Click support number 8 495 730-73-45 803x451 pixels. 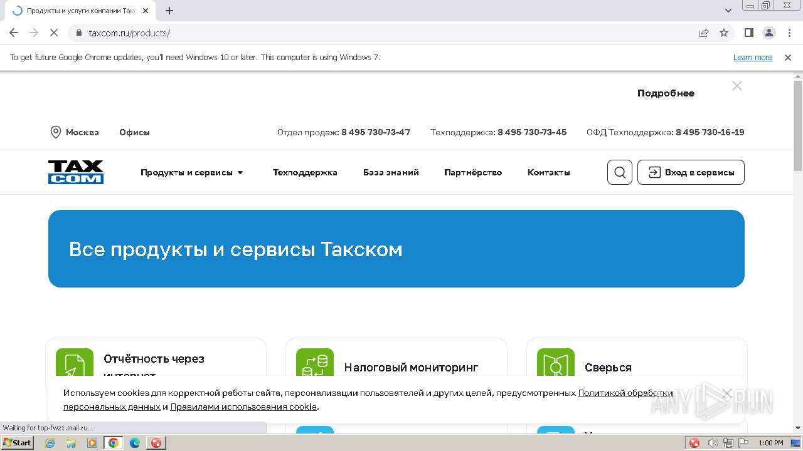[x=532, y=132]
